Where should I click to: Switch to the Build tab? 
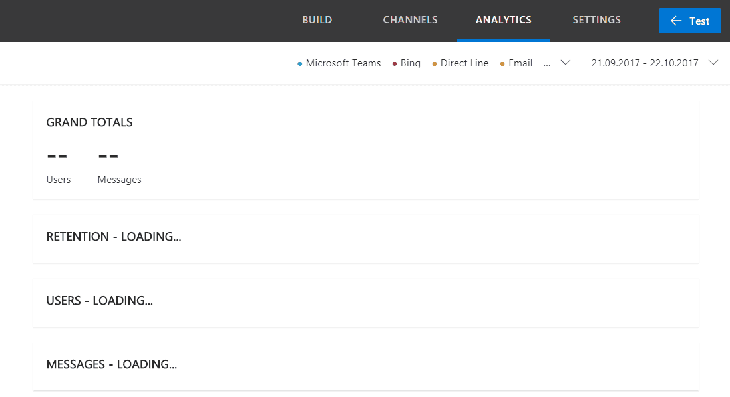[x=317, y=20]
